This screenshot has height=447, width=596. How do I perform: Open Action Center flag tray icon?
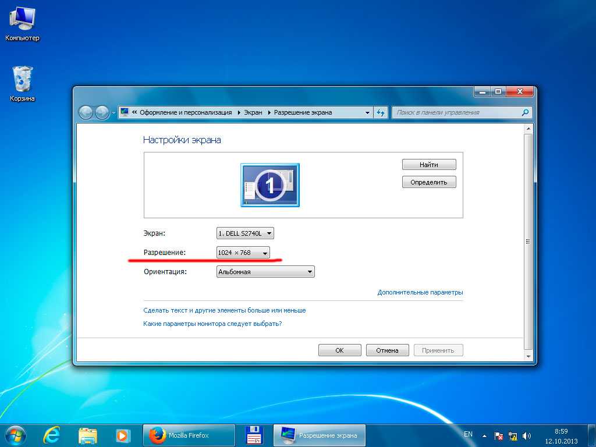pos(498,435)
